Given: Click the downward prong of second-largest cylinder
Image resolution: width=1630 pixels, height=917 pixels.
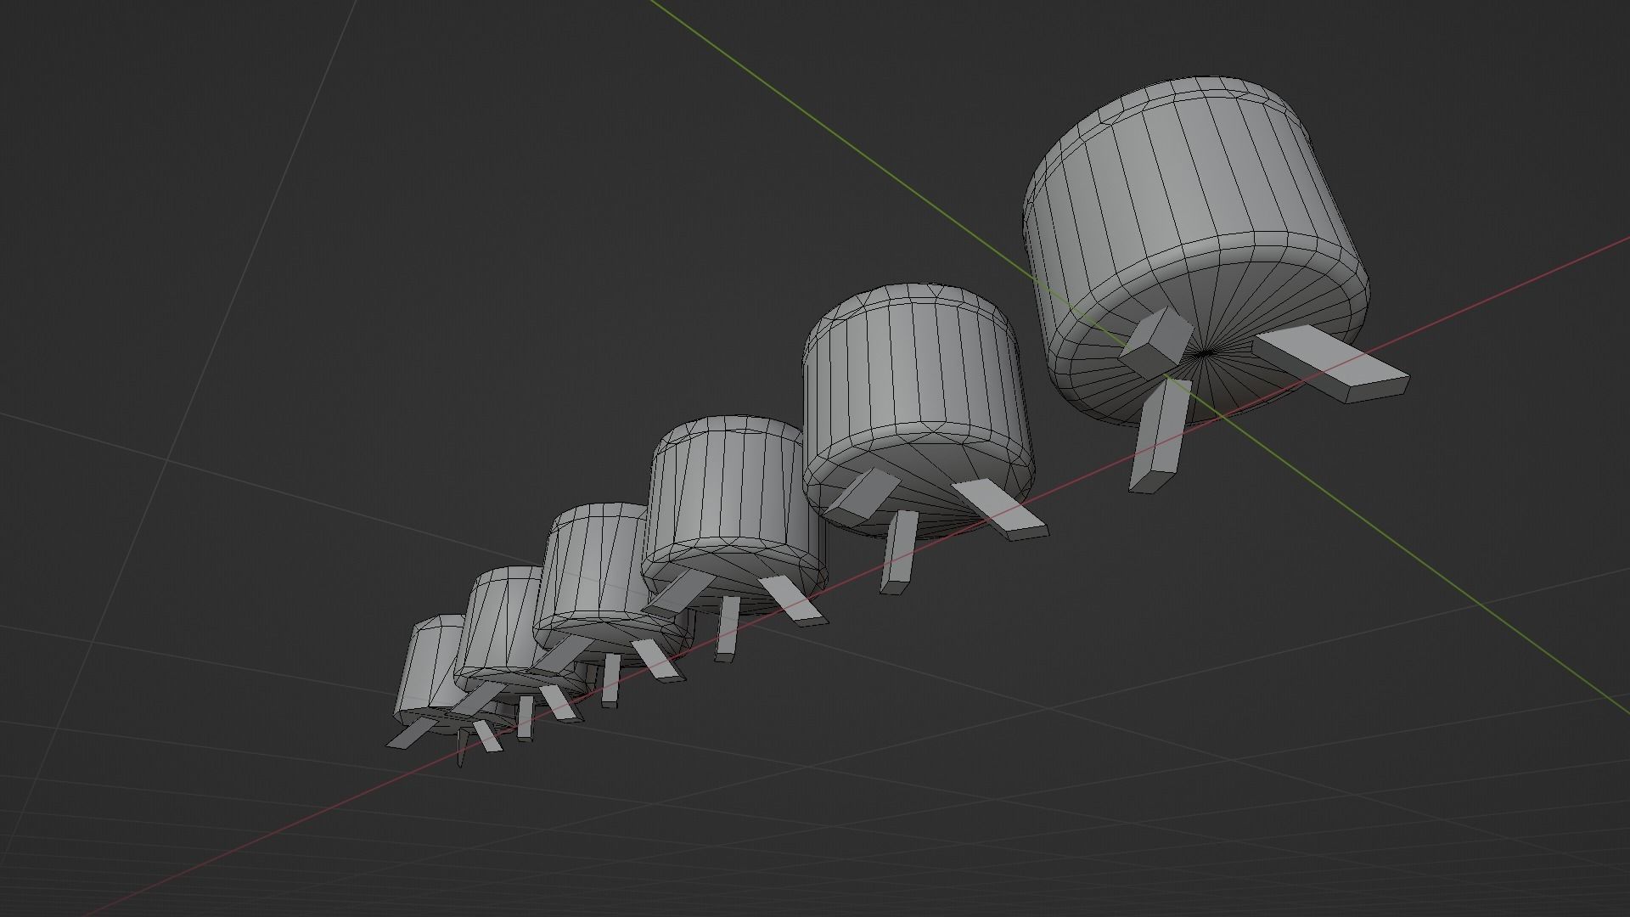Looking at the screenshot, I should [x=898, y=552].
